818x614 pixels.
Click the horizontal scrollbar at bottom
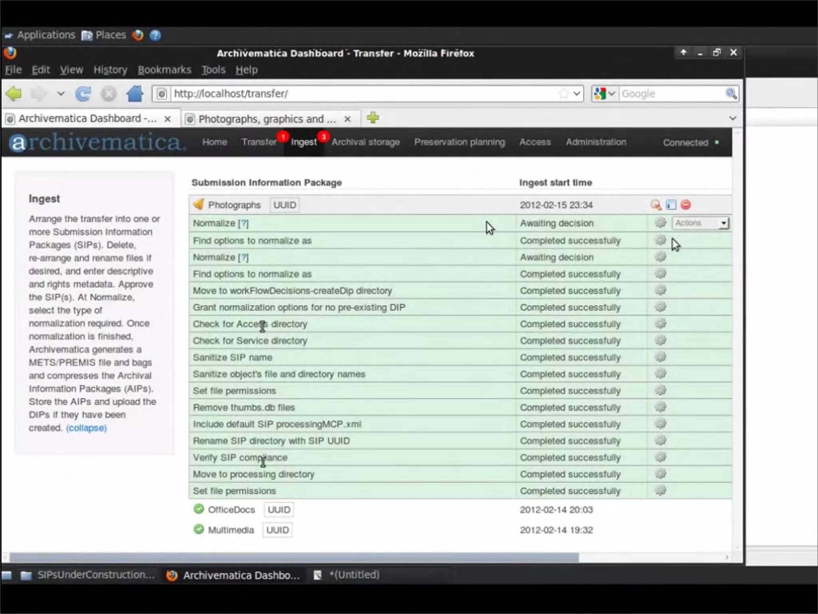coord(294,557)
